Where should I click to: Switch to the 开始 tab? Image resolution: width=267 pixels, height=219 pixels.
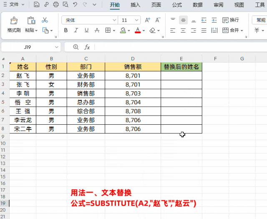pyautogui.click(x=115, y=5)
